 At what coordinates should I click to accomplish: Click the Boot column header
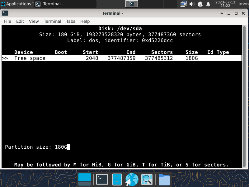[x=61, y=52]
